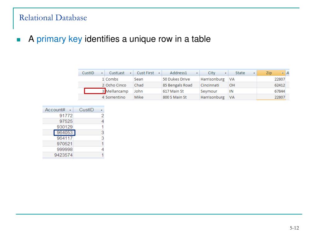
Task: Open the State column dropdown arrow
Action: (x=254, y=73)
